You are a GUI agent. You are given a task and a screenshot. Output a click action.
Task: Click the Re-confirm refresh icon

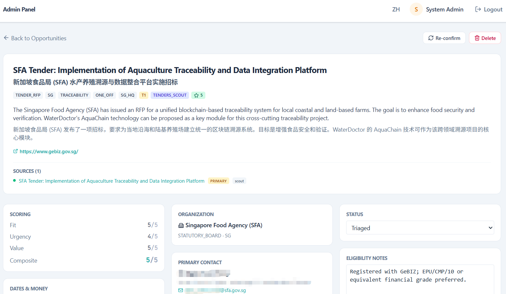point(431,38)
